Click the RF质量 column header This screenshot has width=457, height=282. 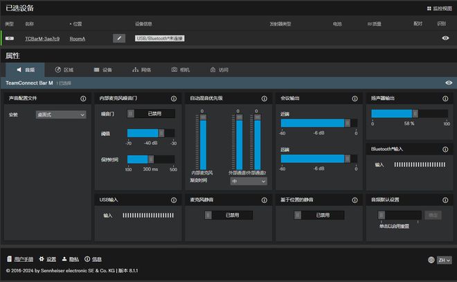tap(374, 24)
